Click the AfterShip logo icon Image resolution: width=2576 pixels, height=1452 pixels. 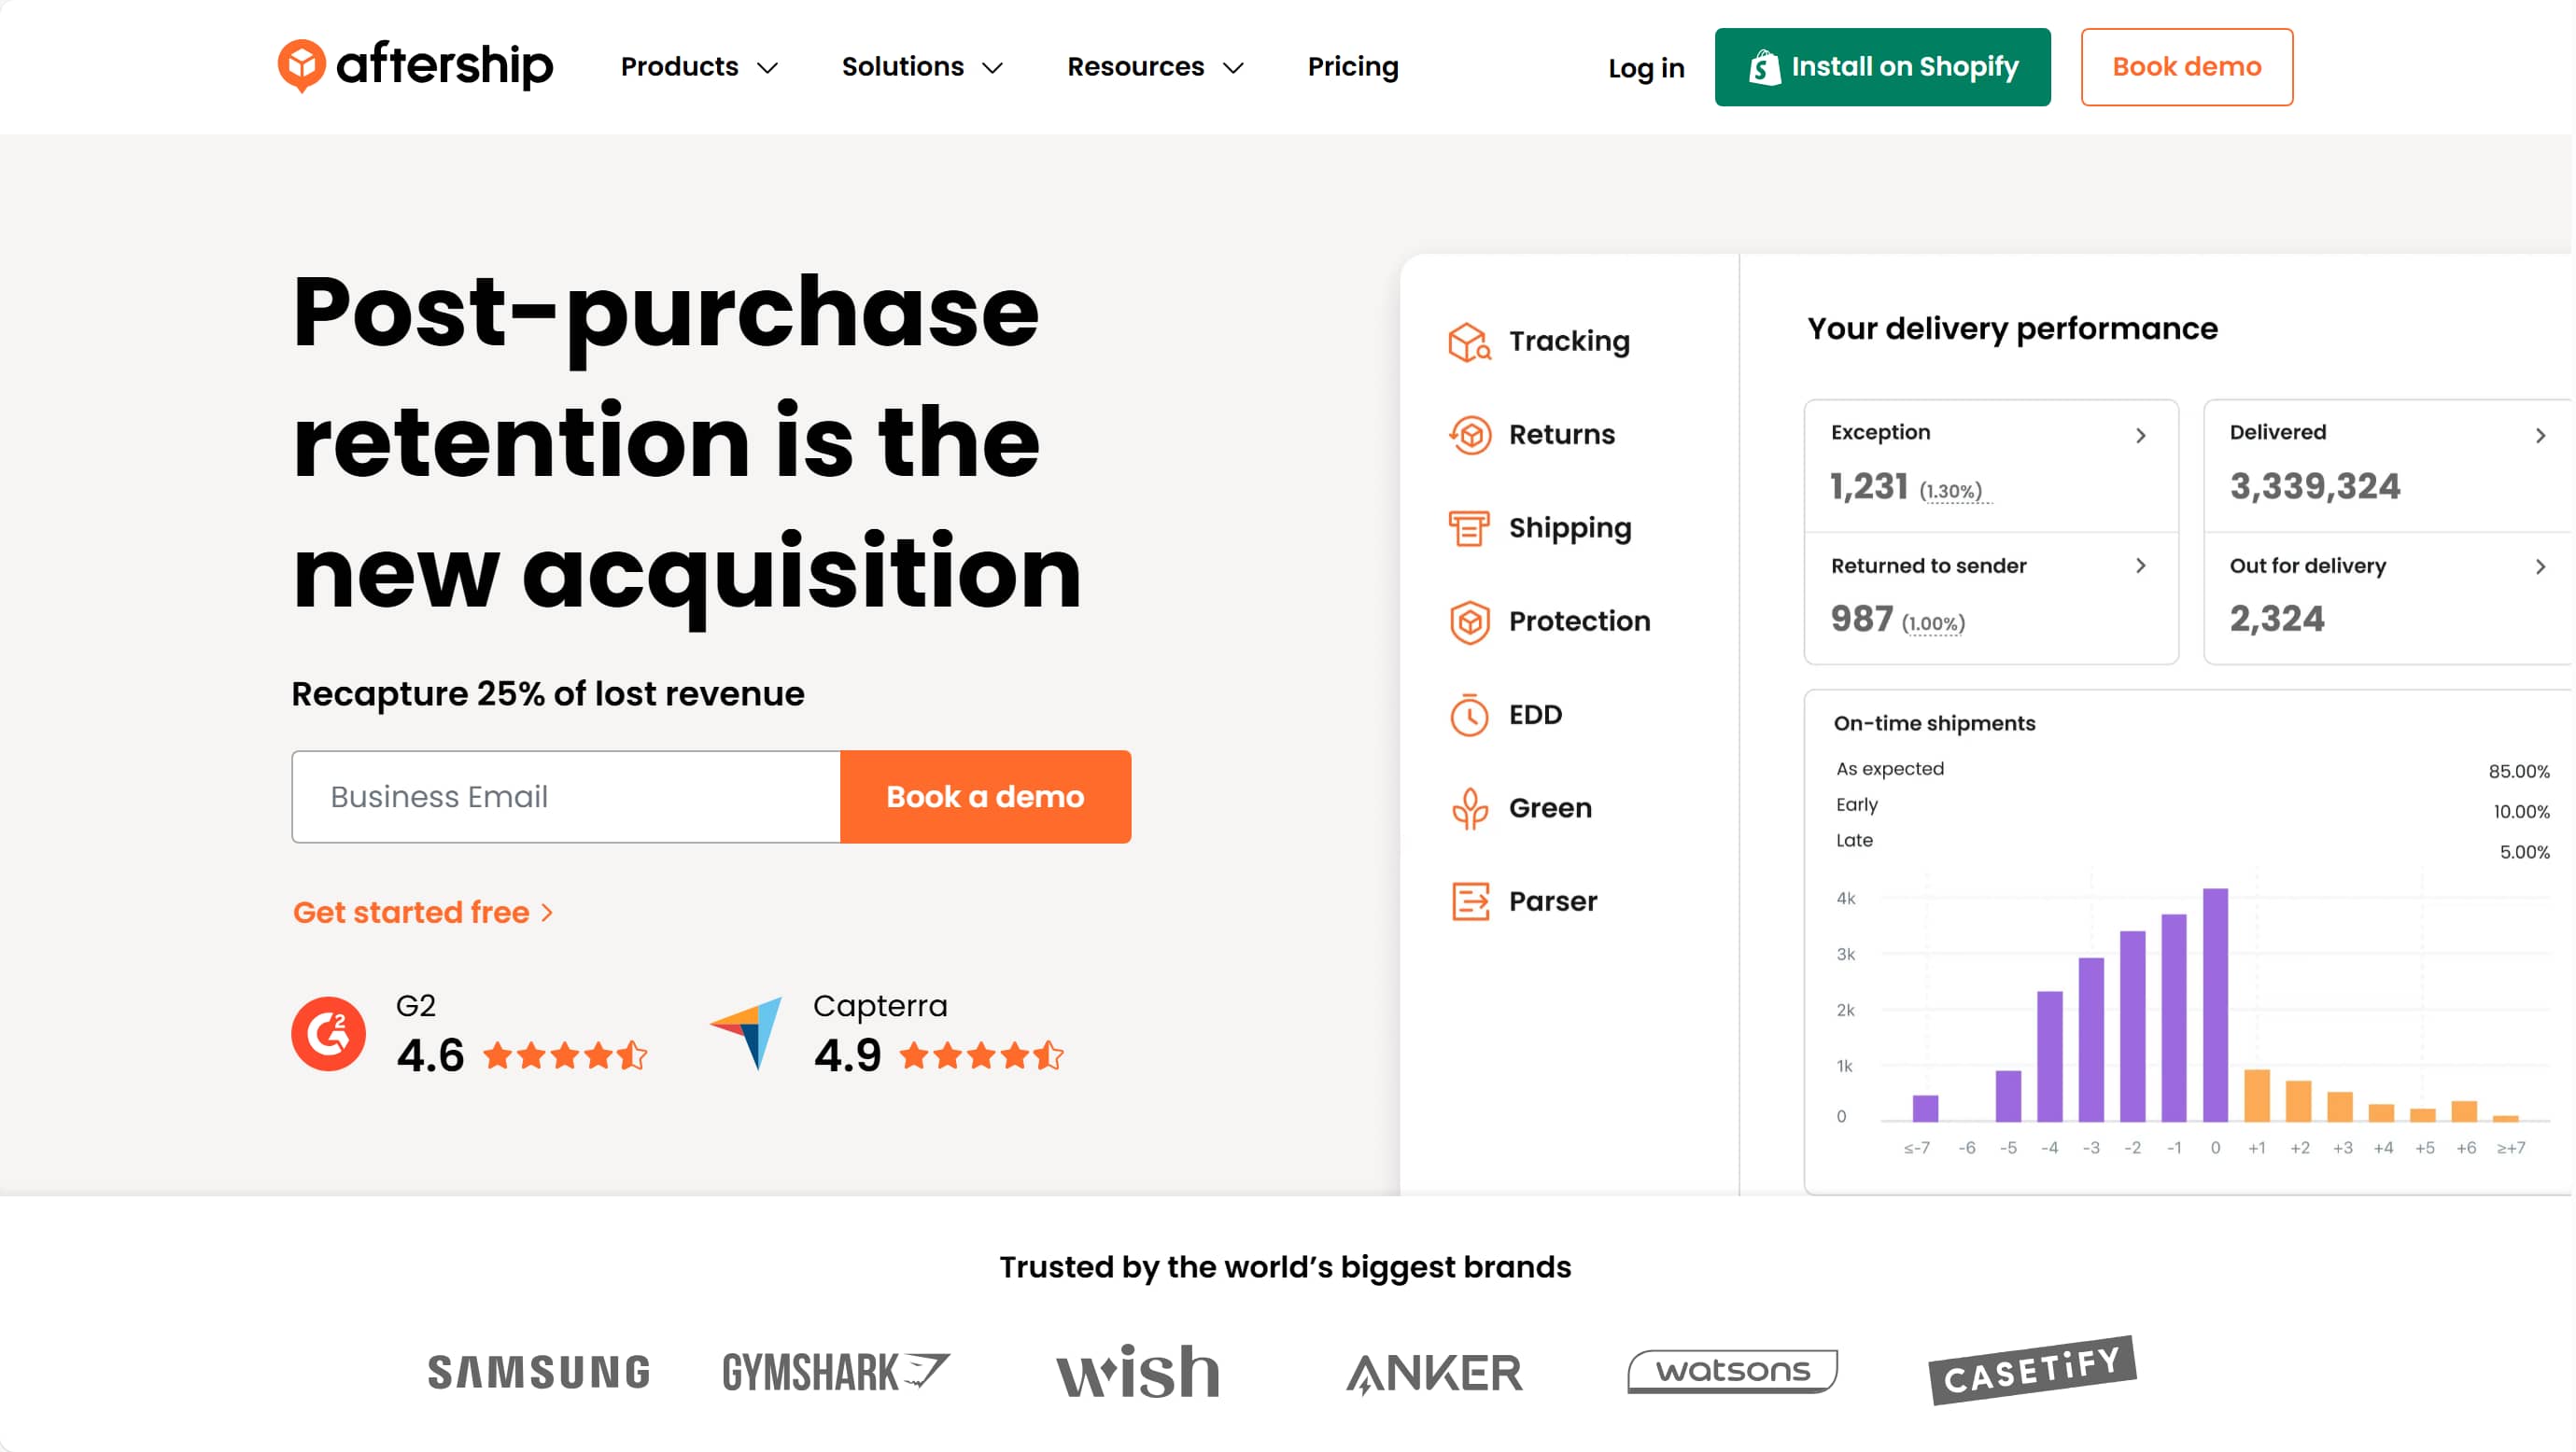point(301,66)
